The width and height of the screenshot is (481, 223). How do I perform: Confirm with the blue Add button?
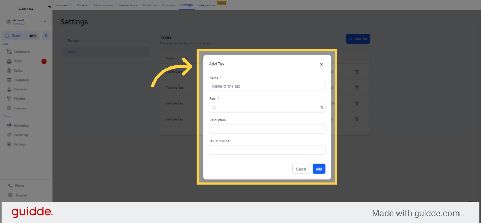point(319,169)
